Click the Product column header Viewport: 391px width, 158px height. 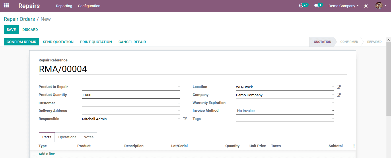84,146
